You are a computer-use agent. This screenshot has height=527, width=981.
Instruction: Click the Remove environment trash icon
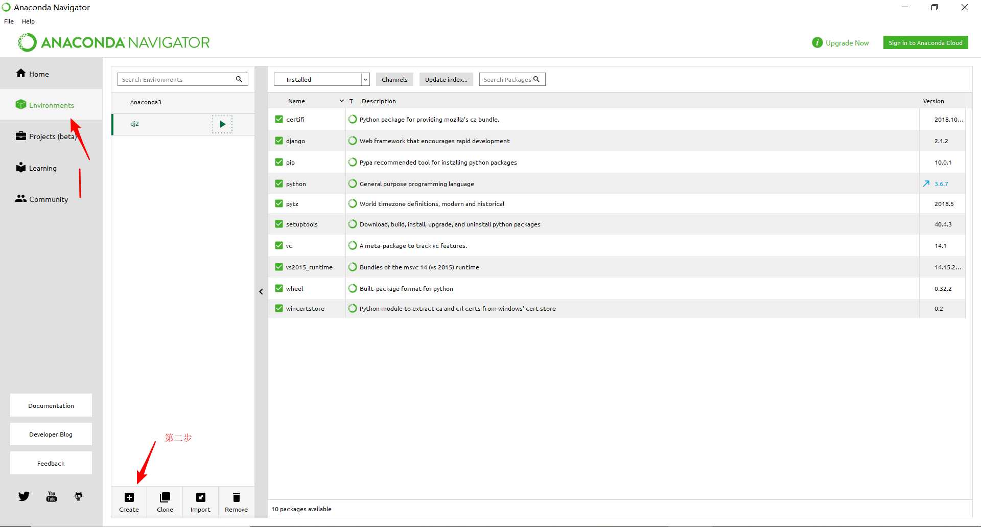pos(237,497)
